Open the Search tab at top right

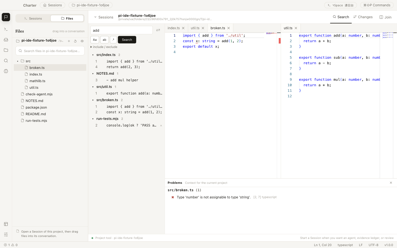[341, 17]
